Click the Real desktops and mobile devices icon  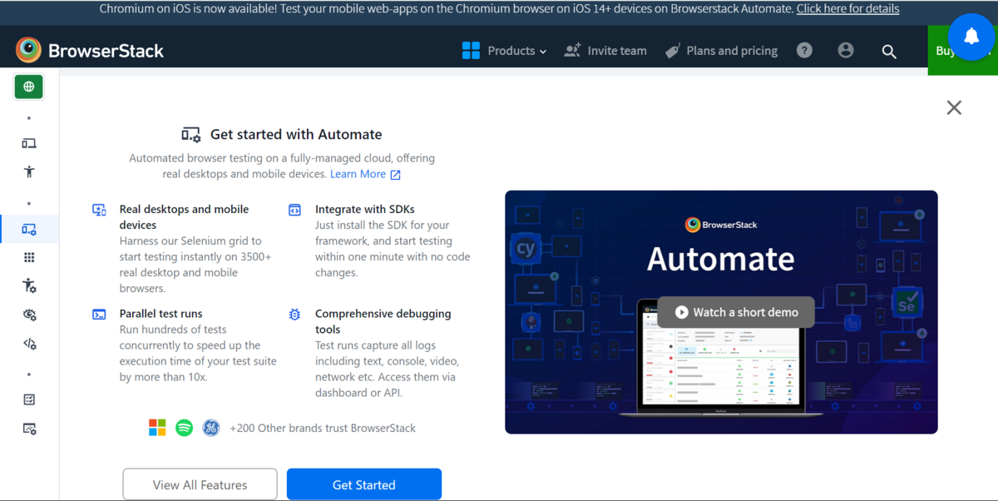99,211
